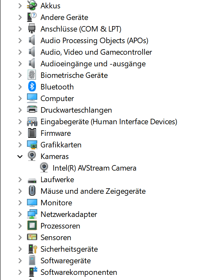Click the webcam icon beside Intel(R) AVStream Camera
The height and width of the screenshot is (280, 203).
pos(44,168)
